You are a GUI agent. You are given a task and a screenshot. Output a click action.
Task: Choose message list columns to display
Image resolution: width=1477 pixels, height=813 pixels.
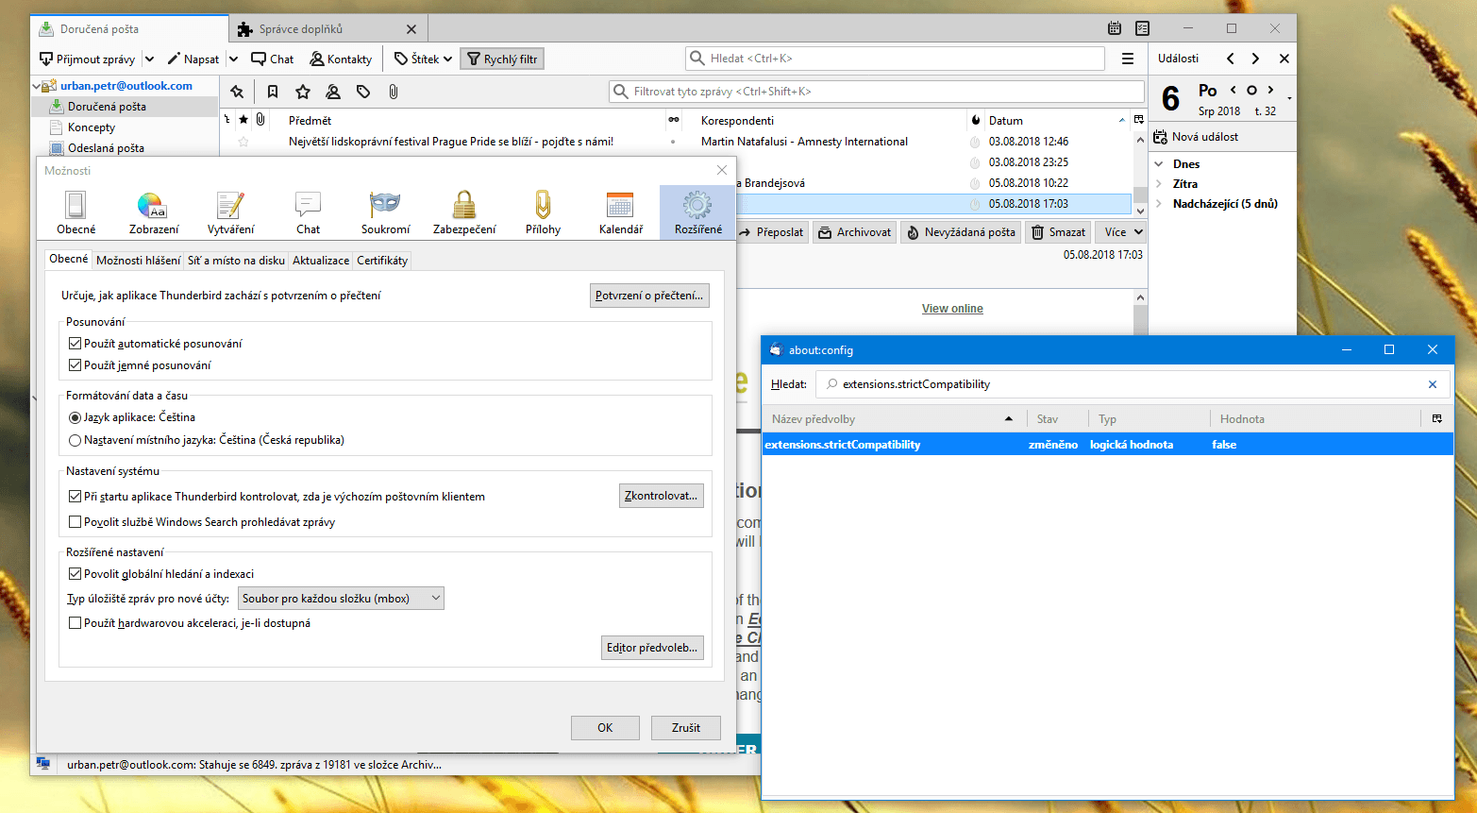1139,120
